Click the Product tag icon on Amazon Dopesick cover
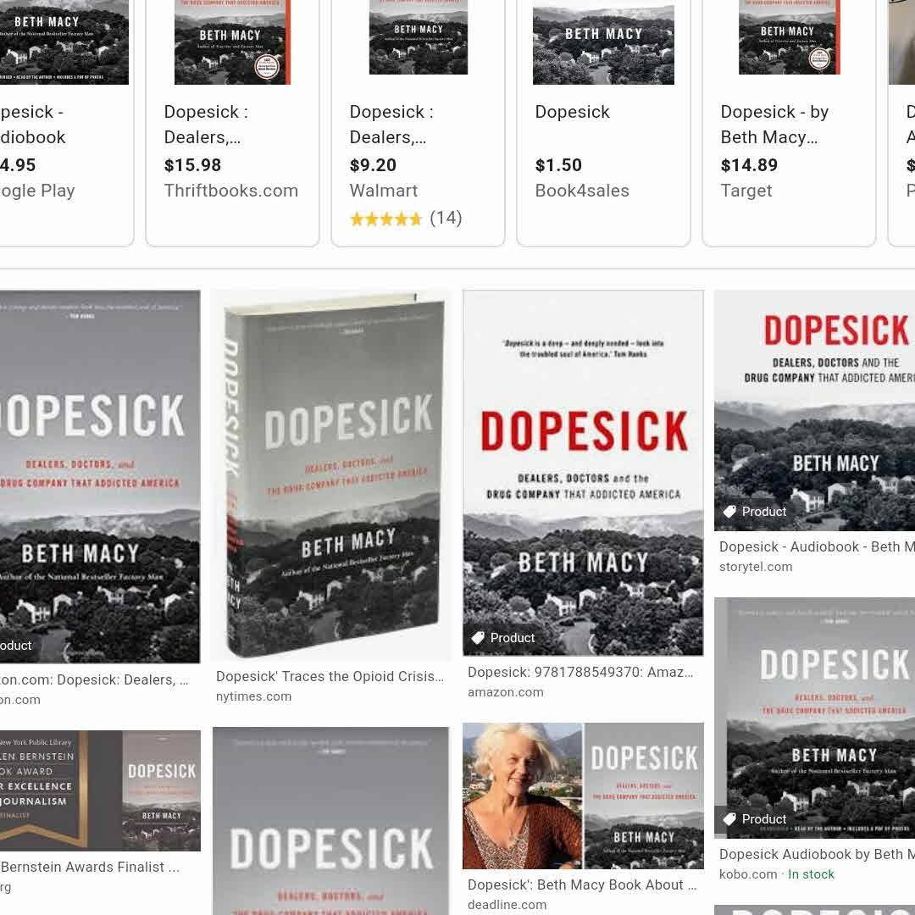Image resolution: width=915 pixels, height=915 pixels. point(478,638)
